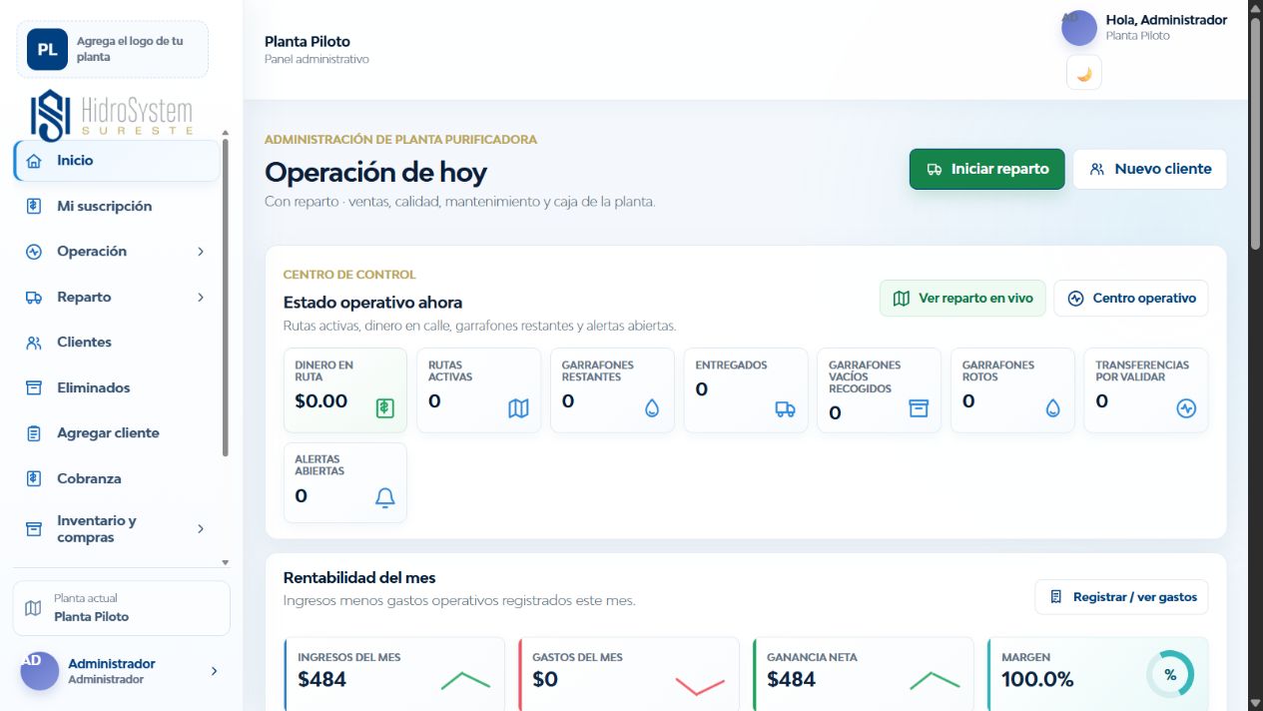
Task: Click the sidebar scroll down arrow
Action: coord(225,563)
